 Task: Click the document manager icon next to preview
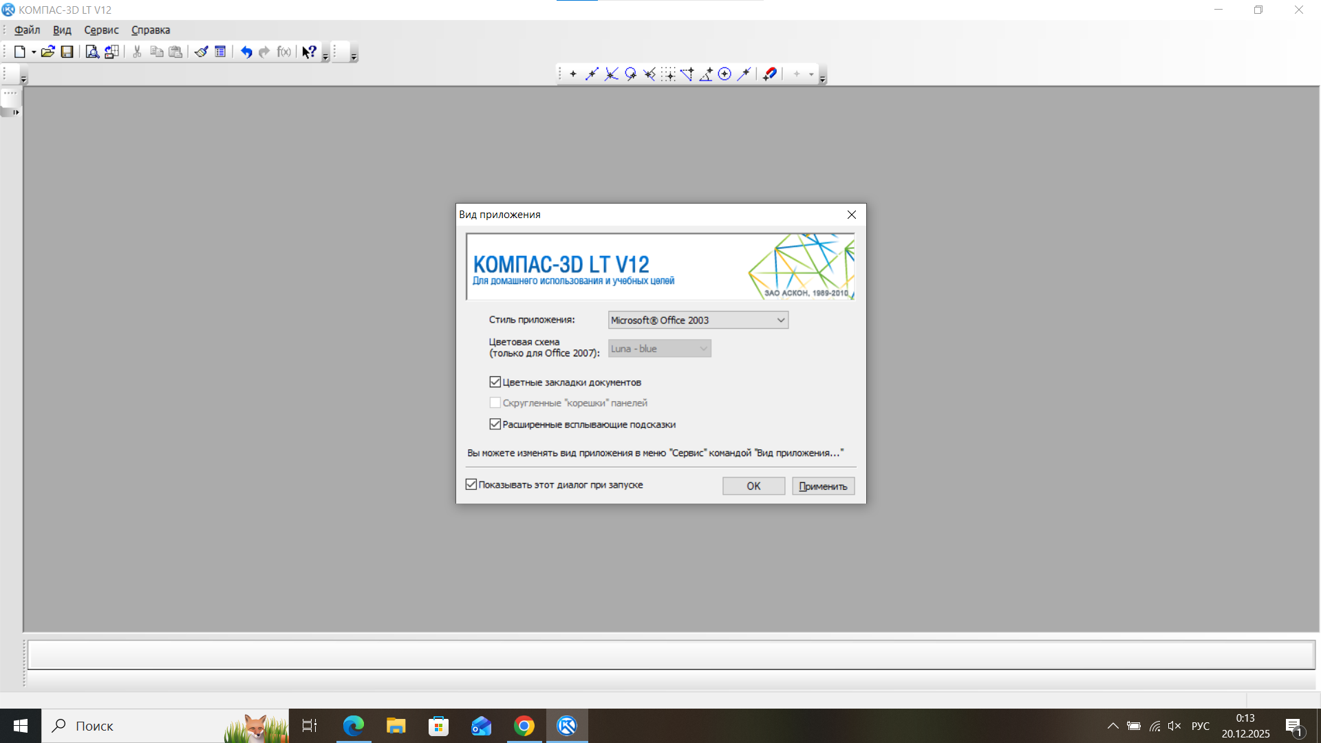(111, 52)
